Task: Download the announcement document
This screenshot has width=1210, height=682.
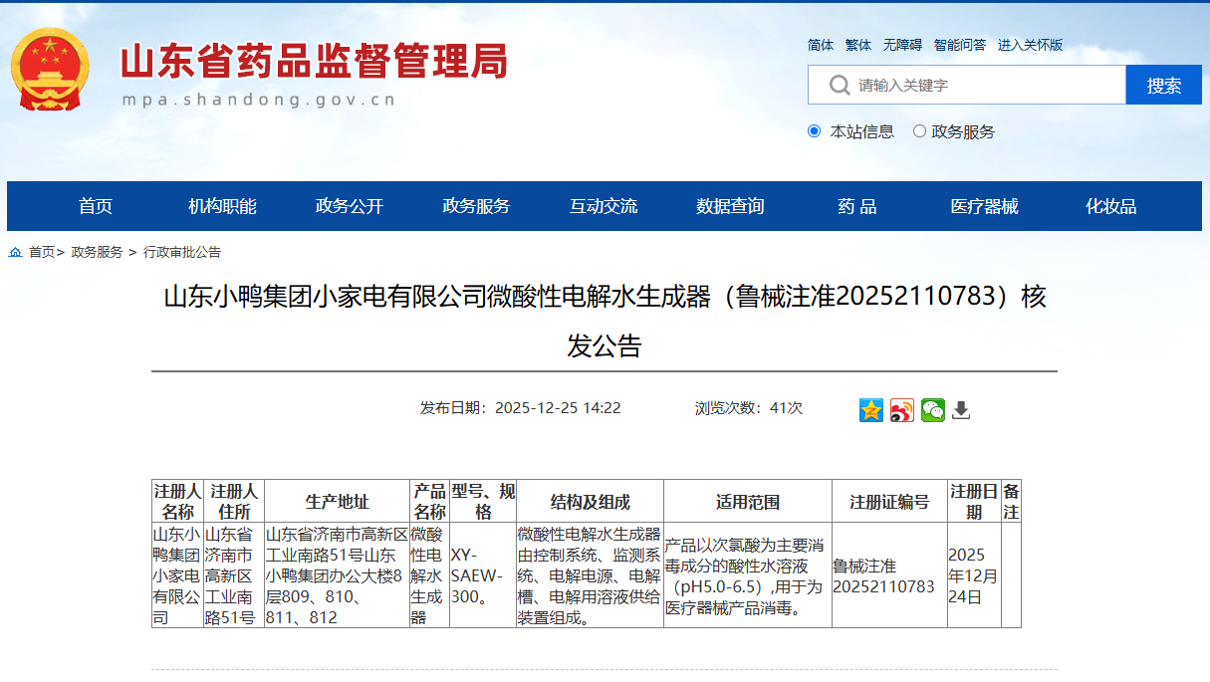Action: coord(959,410)
